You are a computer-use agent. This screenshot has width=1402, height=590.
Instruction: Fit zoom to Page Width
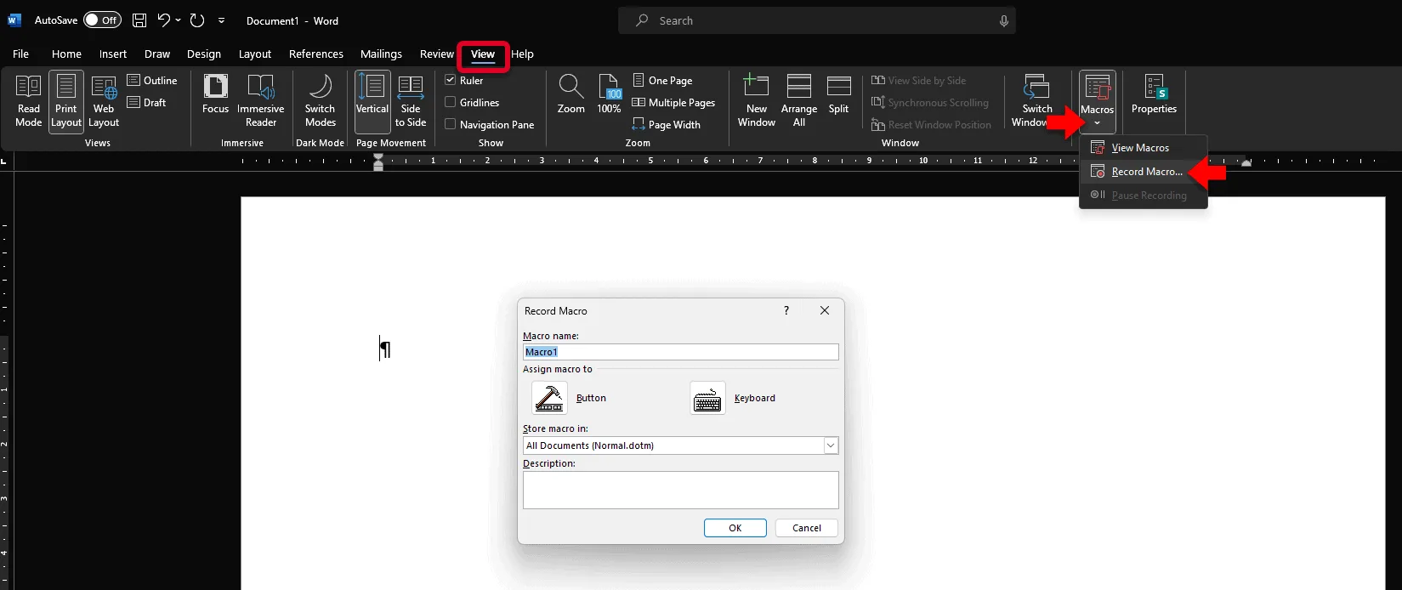click(666, 124)
